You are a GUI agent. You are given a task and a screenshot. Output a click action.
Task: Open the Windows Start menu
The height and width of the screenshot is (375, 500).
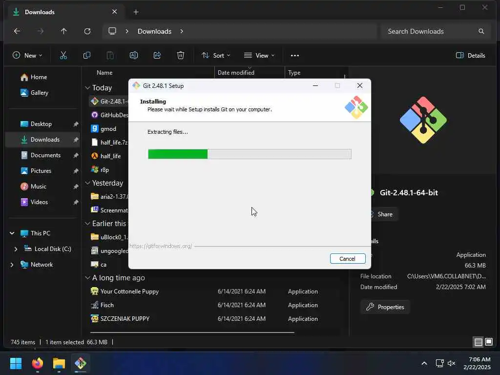click(x=16, y=363)
